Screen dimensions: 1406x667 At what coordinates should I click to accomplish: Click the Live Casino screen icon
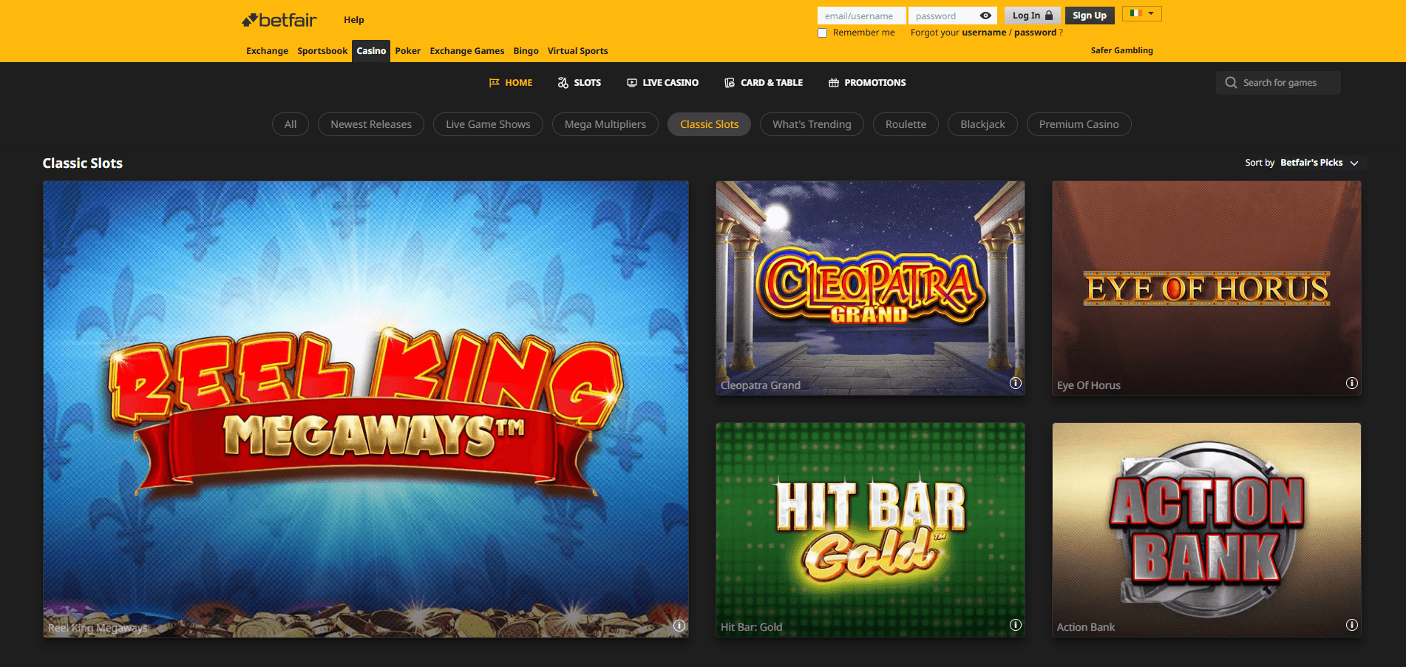632,83
